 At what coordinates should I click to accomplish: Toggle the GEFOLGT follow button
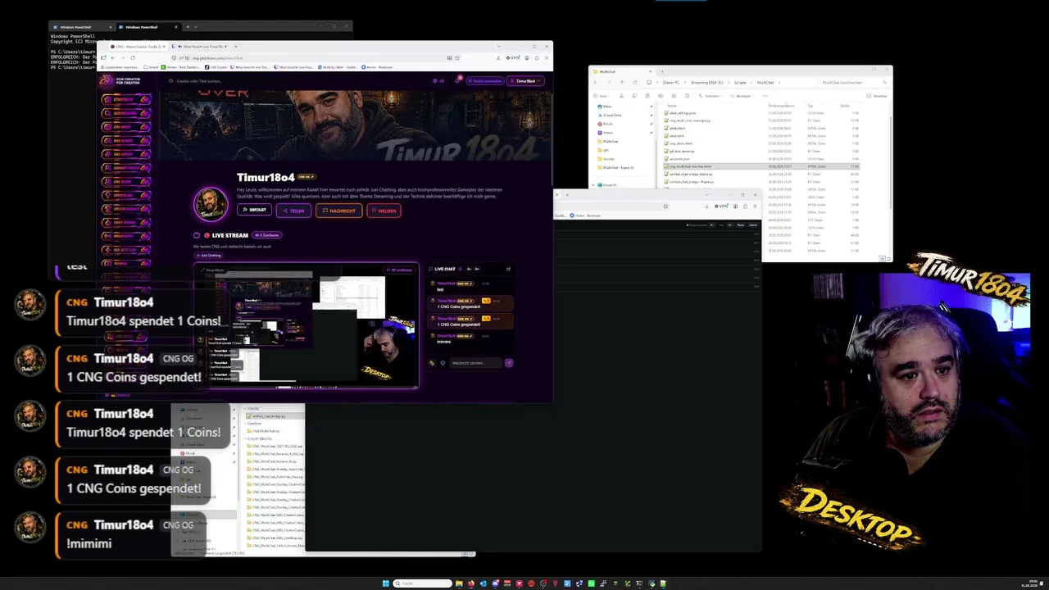pos(254,211)
